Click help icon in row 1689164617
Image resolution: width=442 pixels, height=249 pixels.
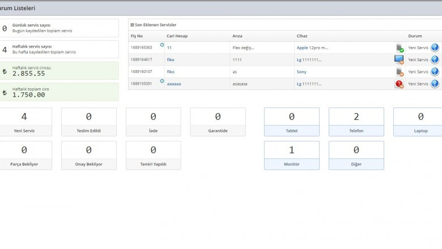435,60
